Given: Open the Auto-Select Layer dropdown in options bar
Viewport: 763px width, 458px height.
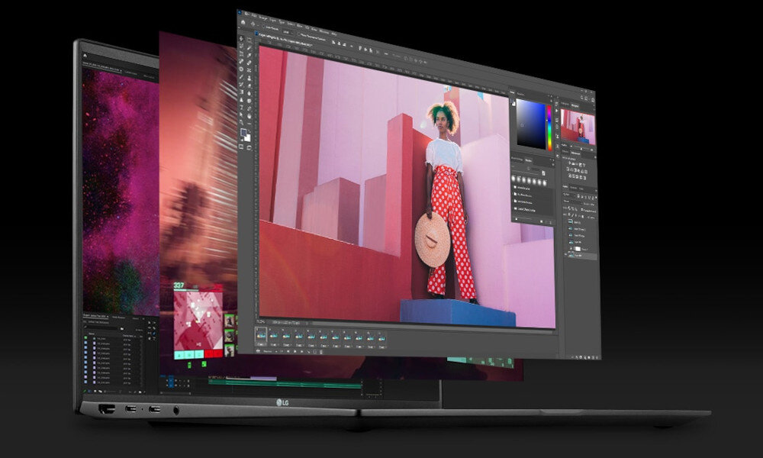Looking at the screenshot, I should coord(288,32).
